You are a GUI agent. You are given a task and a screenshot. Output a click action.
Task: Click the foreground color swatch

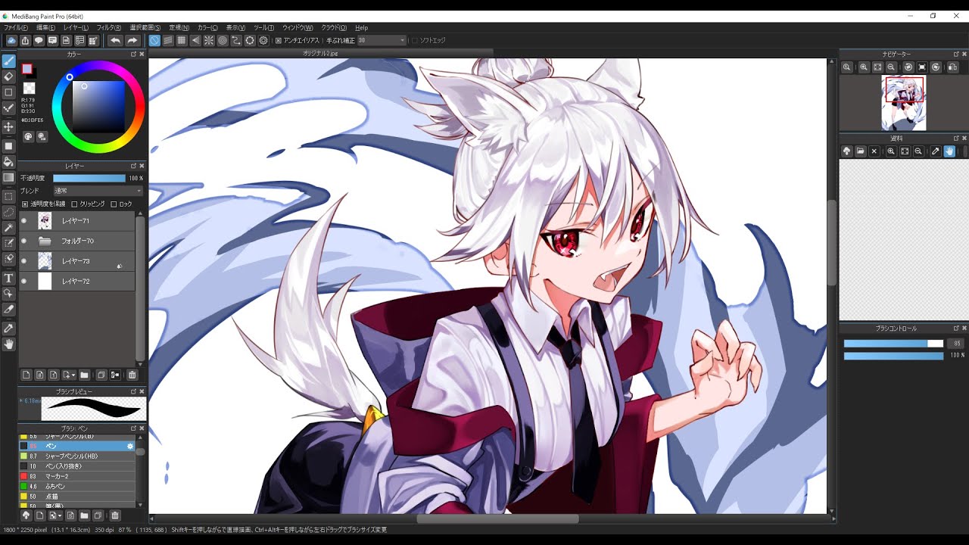(x=27, y=70)
